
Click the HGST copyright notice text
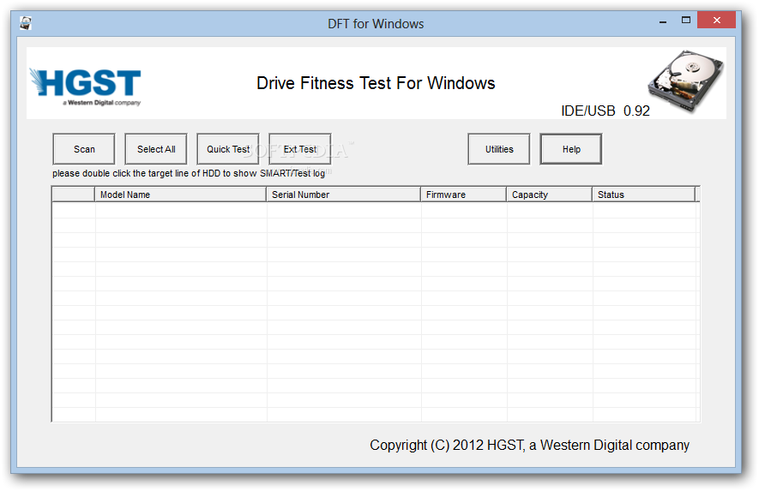click(x=529, y=445)
